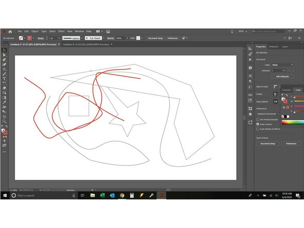This screenshot has height=228, width=304.
Task: Uncheck Scale Corners checkbox
Action: coord(258,124)
